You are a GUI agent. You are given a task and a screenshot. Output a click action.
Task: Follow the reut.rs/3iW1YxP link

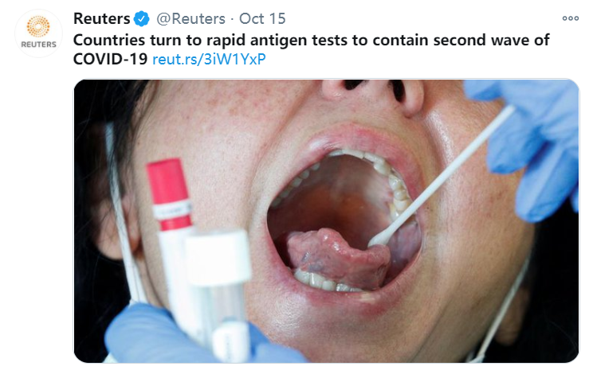209,59
